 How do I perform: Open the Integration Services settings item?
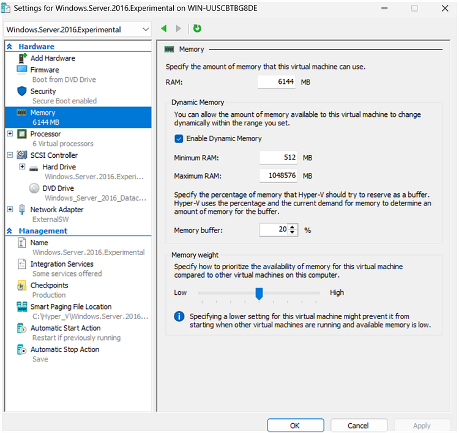point(62,264)
